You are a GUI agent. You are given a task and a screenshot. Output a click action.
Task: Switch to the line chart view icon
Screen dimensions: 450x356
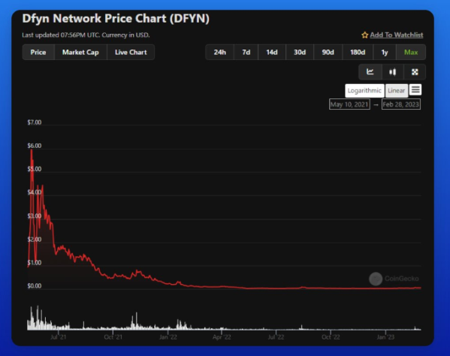(x=370, y=71)
